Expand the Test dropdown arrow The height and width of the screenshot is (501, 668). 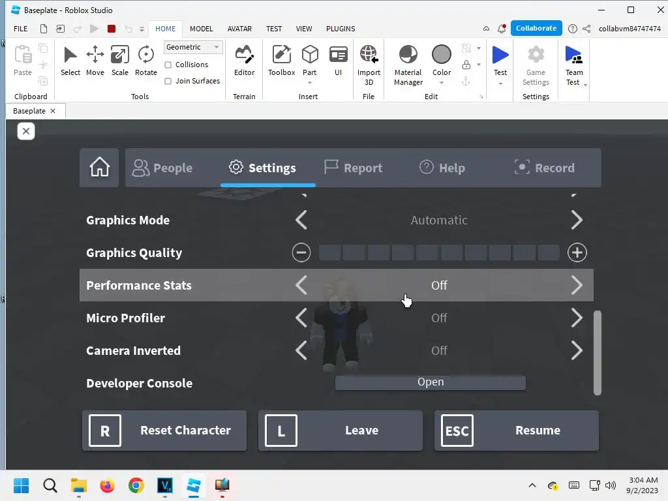click(x=500, y=83)
